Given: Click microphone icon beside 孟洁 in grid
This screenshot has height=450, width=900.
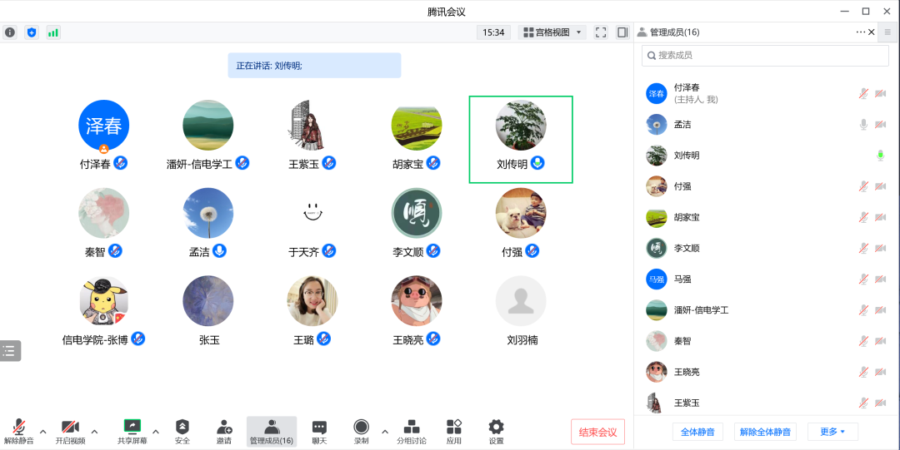Looking at the screenshot, I should [x=219, y=250].
